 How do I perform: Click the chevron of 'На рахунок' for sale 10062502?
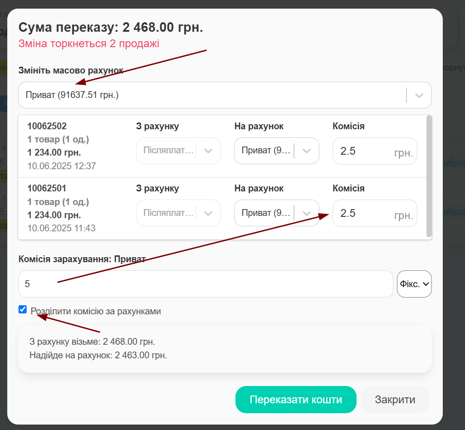coord(307,151)
